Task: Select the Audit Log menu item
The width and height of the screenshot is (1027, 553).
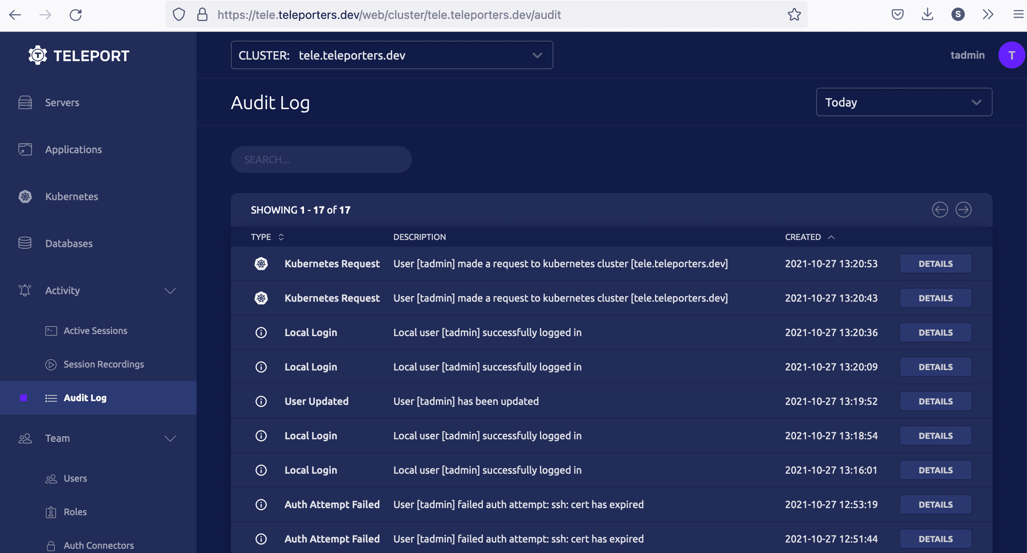Action: 84,397
